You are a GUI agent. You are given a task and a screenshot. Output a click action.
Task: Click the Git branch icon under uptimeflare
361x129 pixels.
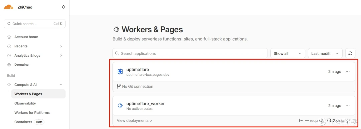pyautogui.click(x=119, y=87)
